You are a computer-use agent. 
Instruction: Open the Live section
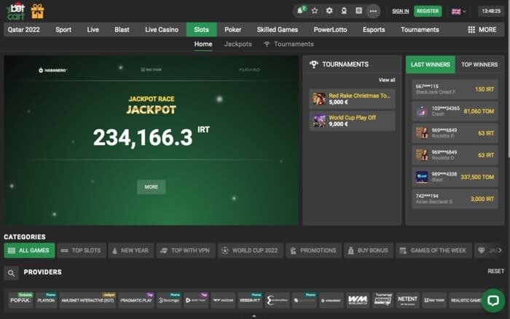tap(93, 30)
